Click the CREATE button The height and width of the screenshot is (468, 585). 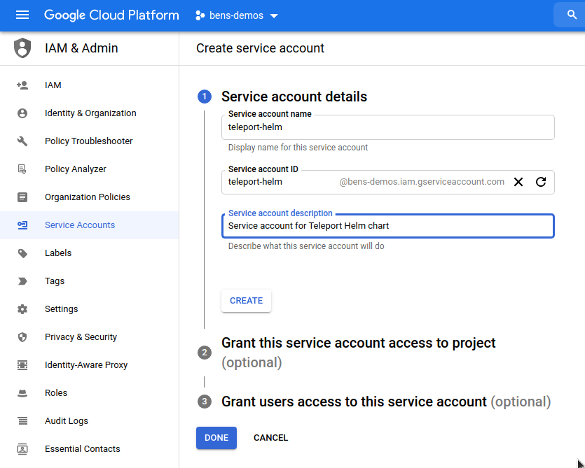pos(246,299)
